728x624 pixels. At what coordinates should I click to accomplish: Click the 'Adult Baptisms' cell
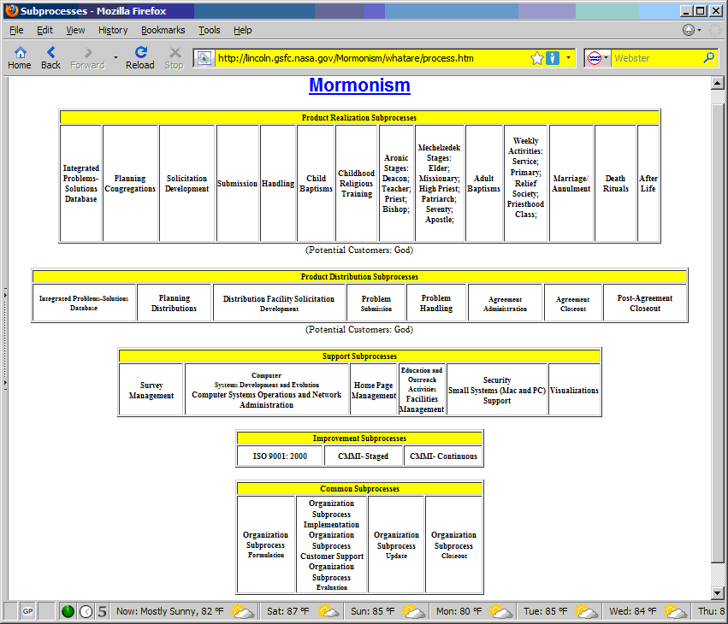click(x=484, y=183)
